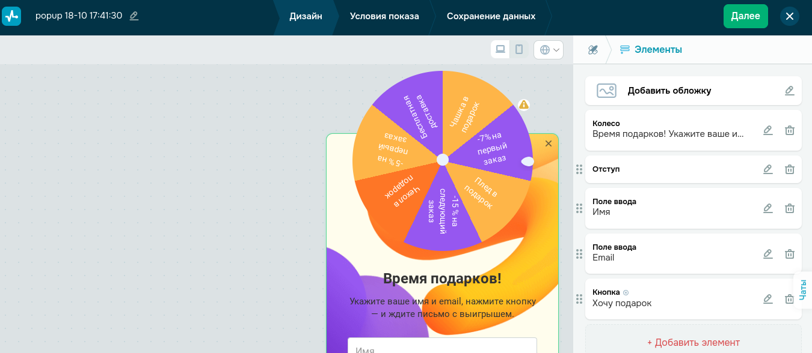The width and height of the screenshot is (812, 353).
Task: Delete the Хочу подарок button element
Action: pos(790,299)
